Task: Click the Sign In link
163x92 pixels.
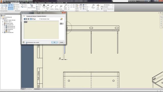Action: pos(138,1)
